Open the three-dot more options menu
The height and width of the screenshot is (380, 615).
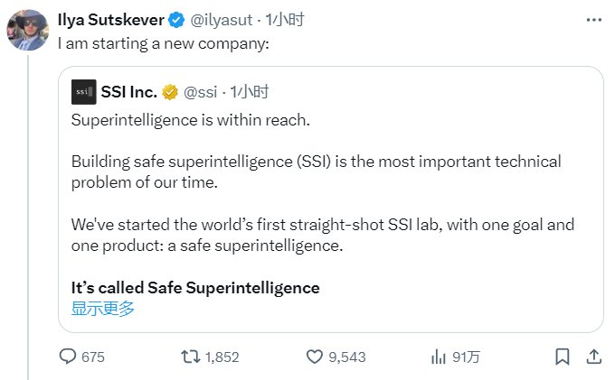[x=591, y=20]
